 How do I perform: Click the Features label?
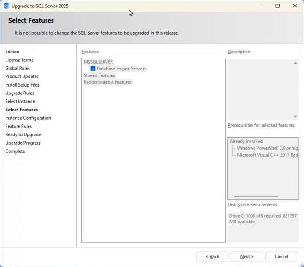91,52
